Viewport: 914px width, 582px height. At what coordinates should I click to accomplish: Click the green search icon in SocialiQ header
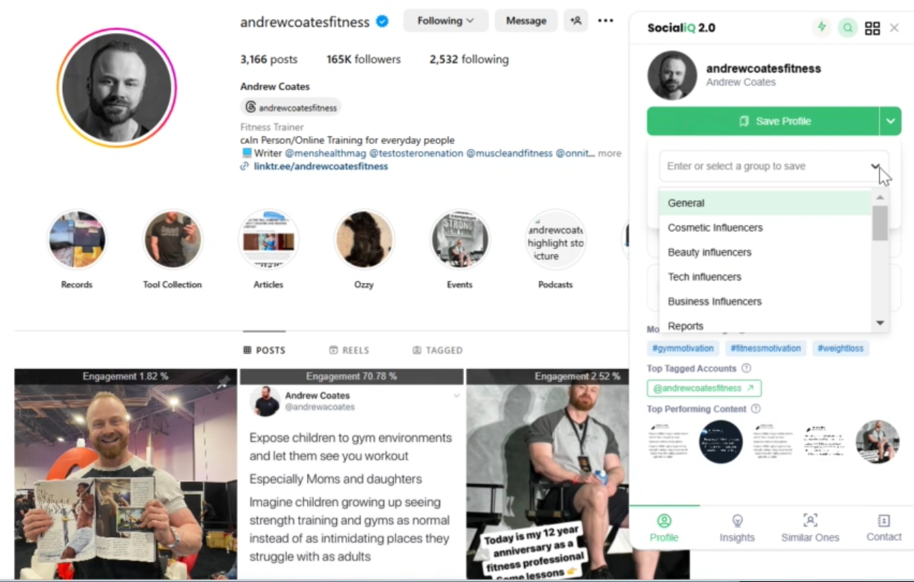[847, 28]
